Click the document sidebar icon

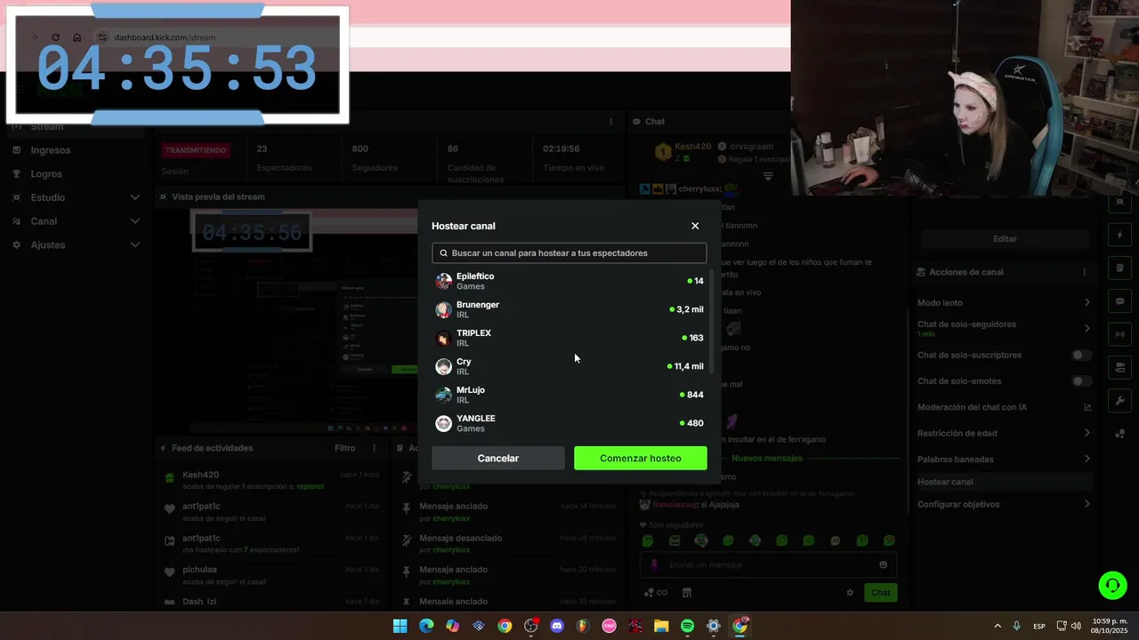pos(1119,268)
